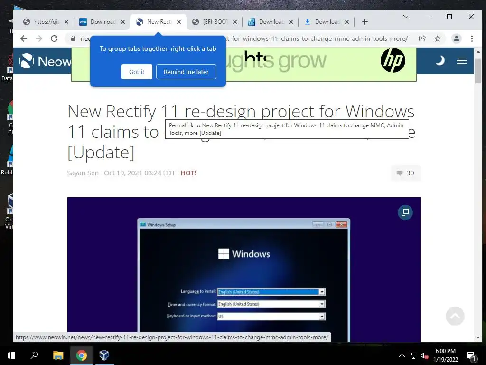The image size is (486, 365).
Task: Open taskbar search magnifier
Action: tap(34, 355)
